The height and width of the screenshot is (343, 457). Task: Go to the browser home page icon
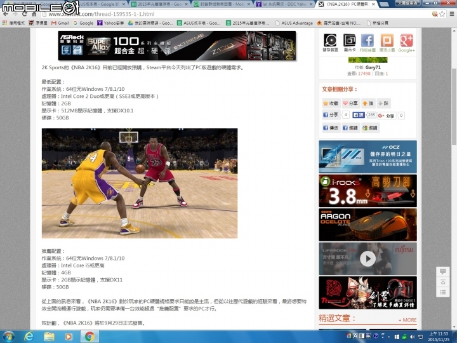tap(34, 14)
